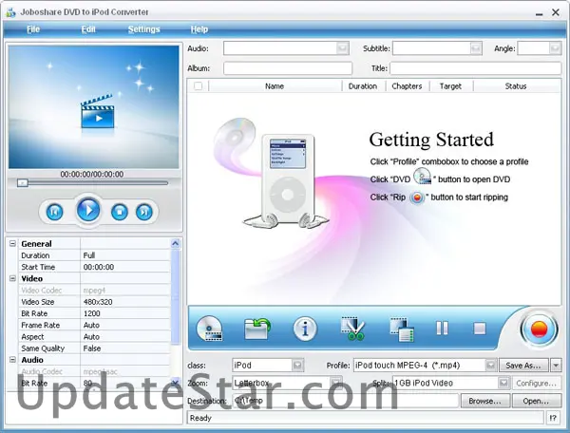570x433 pixels.
Task: Click the help '!?' icon by status bar
Action: coord(553,418)
